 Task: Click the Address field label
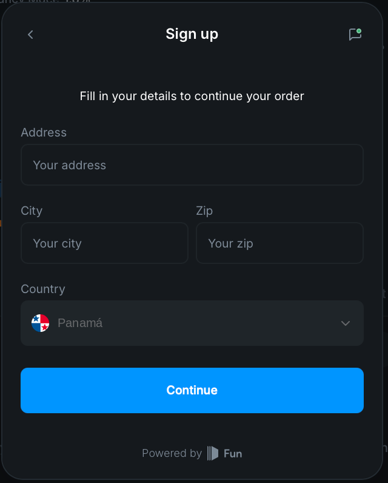coord(44,132)
